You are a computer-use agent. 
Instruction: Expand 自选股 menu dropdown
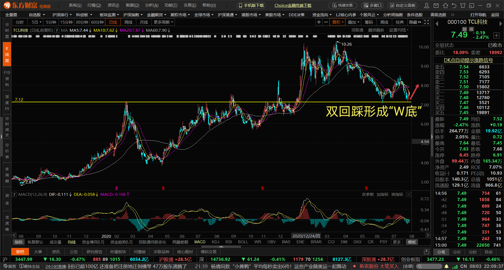pos(37,15)
